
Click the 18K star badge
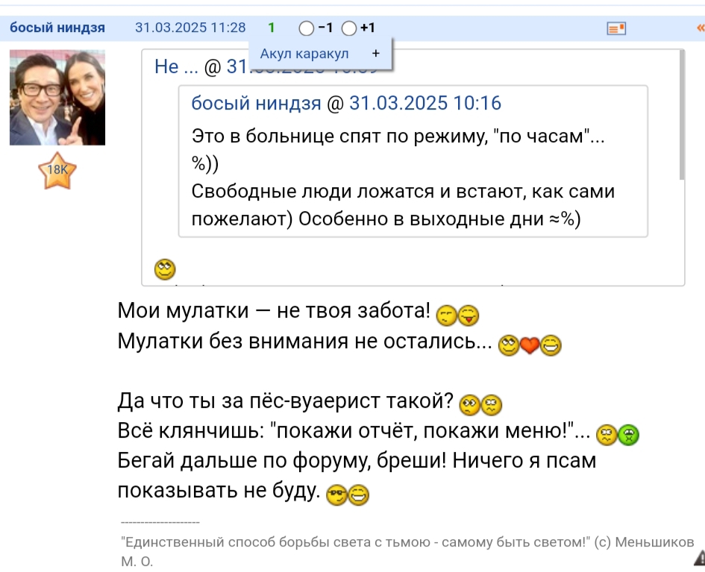pos(57,170)
